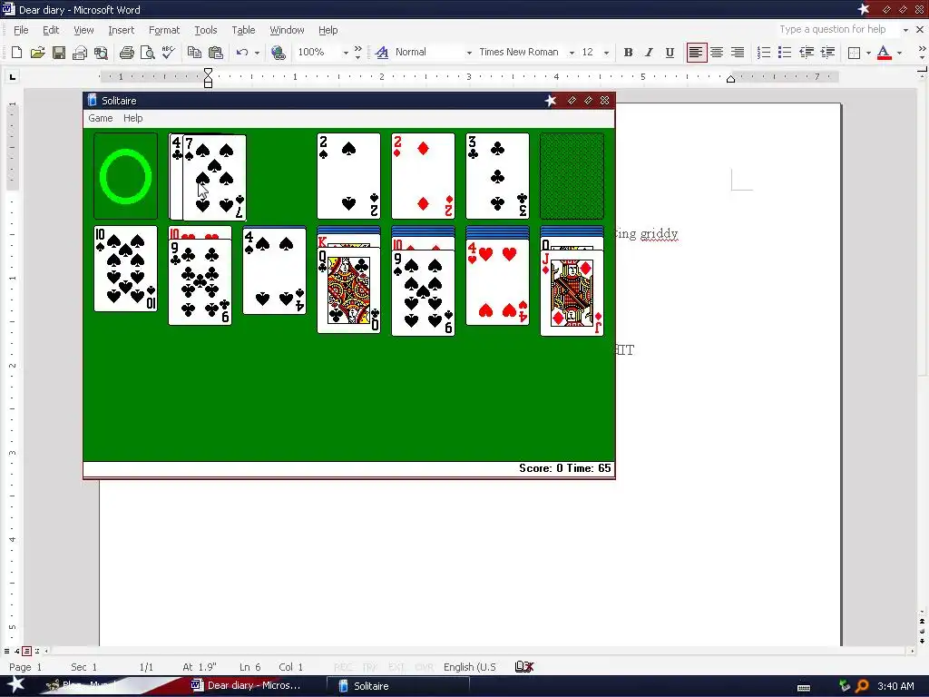Viewport: 929px width, 697px height.
Task: Open the File menu in Word
Action: point(21,30)
